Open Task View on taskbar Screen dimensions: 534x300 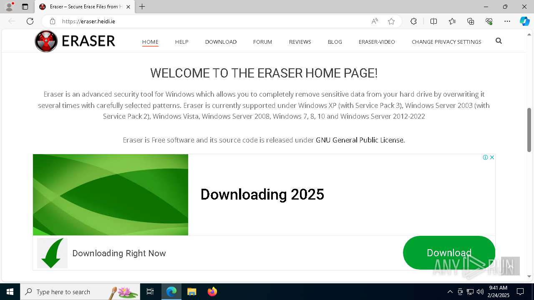[x=150, y=292]
